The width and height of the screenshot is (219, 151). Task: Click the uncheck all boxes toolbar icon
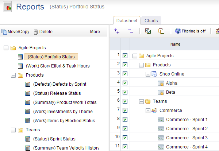[x=161, y=31]
